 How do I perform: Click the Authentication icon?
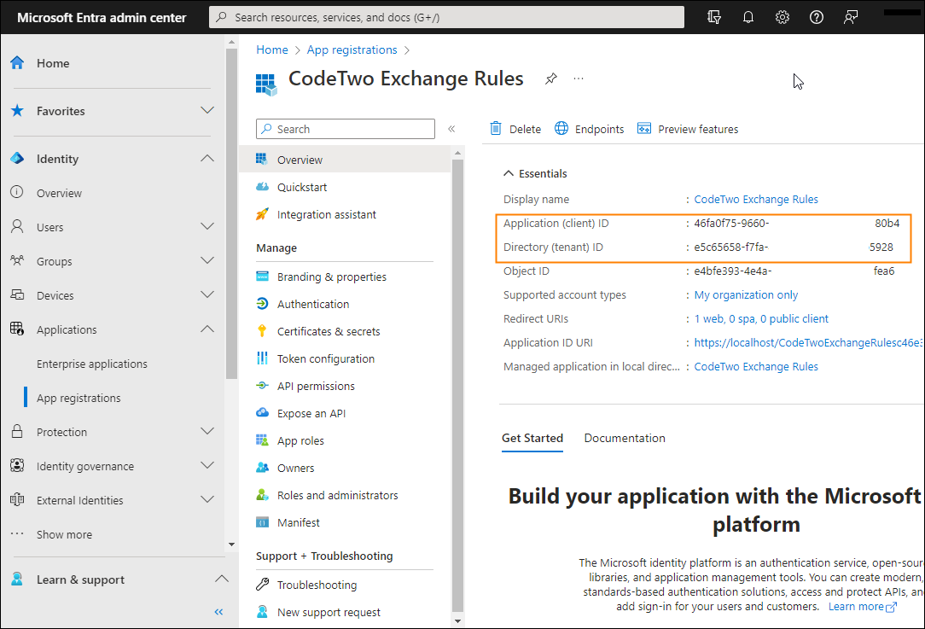[x=263, y=304]
